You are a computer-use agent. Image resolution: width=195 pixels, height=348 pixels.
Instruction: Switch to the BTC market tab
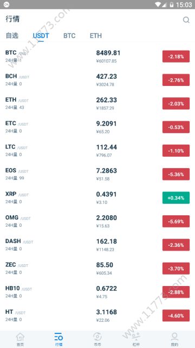69,36
